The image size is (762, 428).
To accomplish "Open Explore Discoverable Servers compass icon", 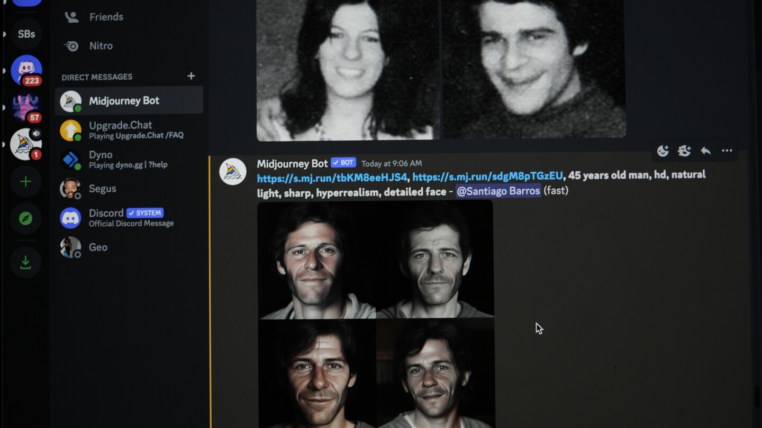I will (25, 219).
